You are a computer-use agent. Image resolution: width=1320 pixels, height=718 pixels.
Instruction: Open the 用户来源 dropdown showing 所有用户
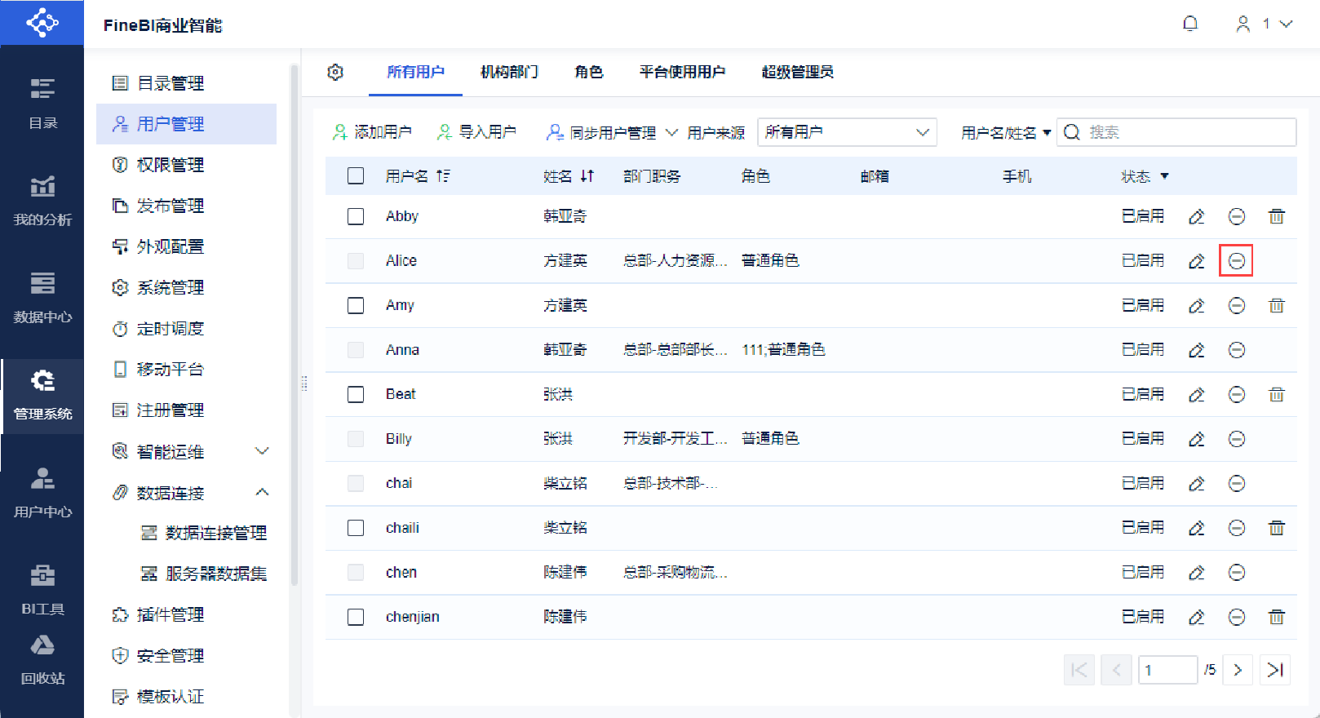click(846, 132)
